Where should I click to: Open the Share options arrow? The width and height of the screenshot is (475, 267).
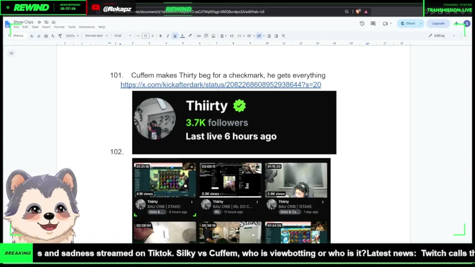420,23
